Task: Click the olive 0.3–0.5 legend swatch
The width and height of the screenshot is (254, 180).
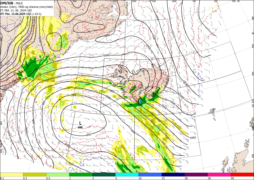Action: (x=35, y=174)
